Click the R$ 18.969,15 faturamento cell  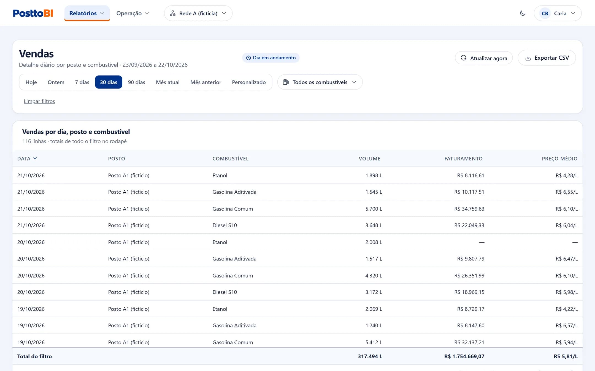469,292
